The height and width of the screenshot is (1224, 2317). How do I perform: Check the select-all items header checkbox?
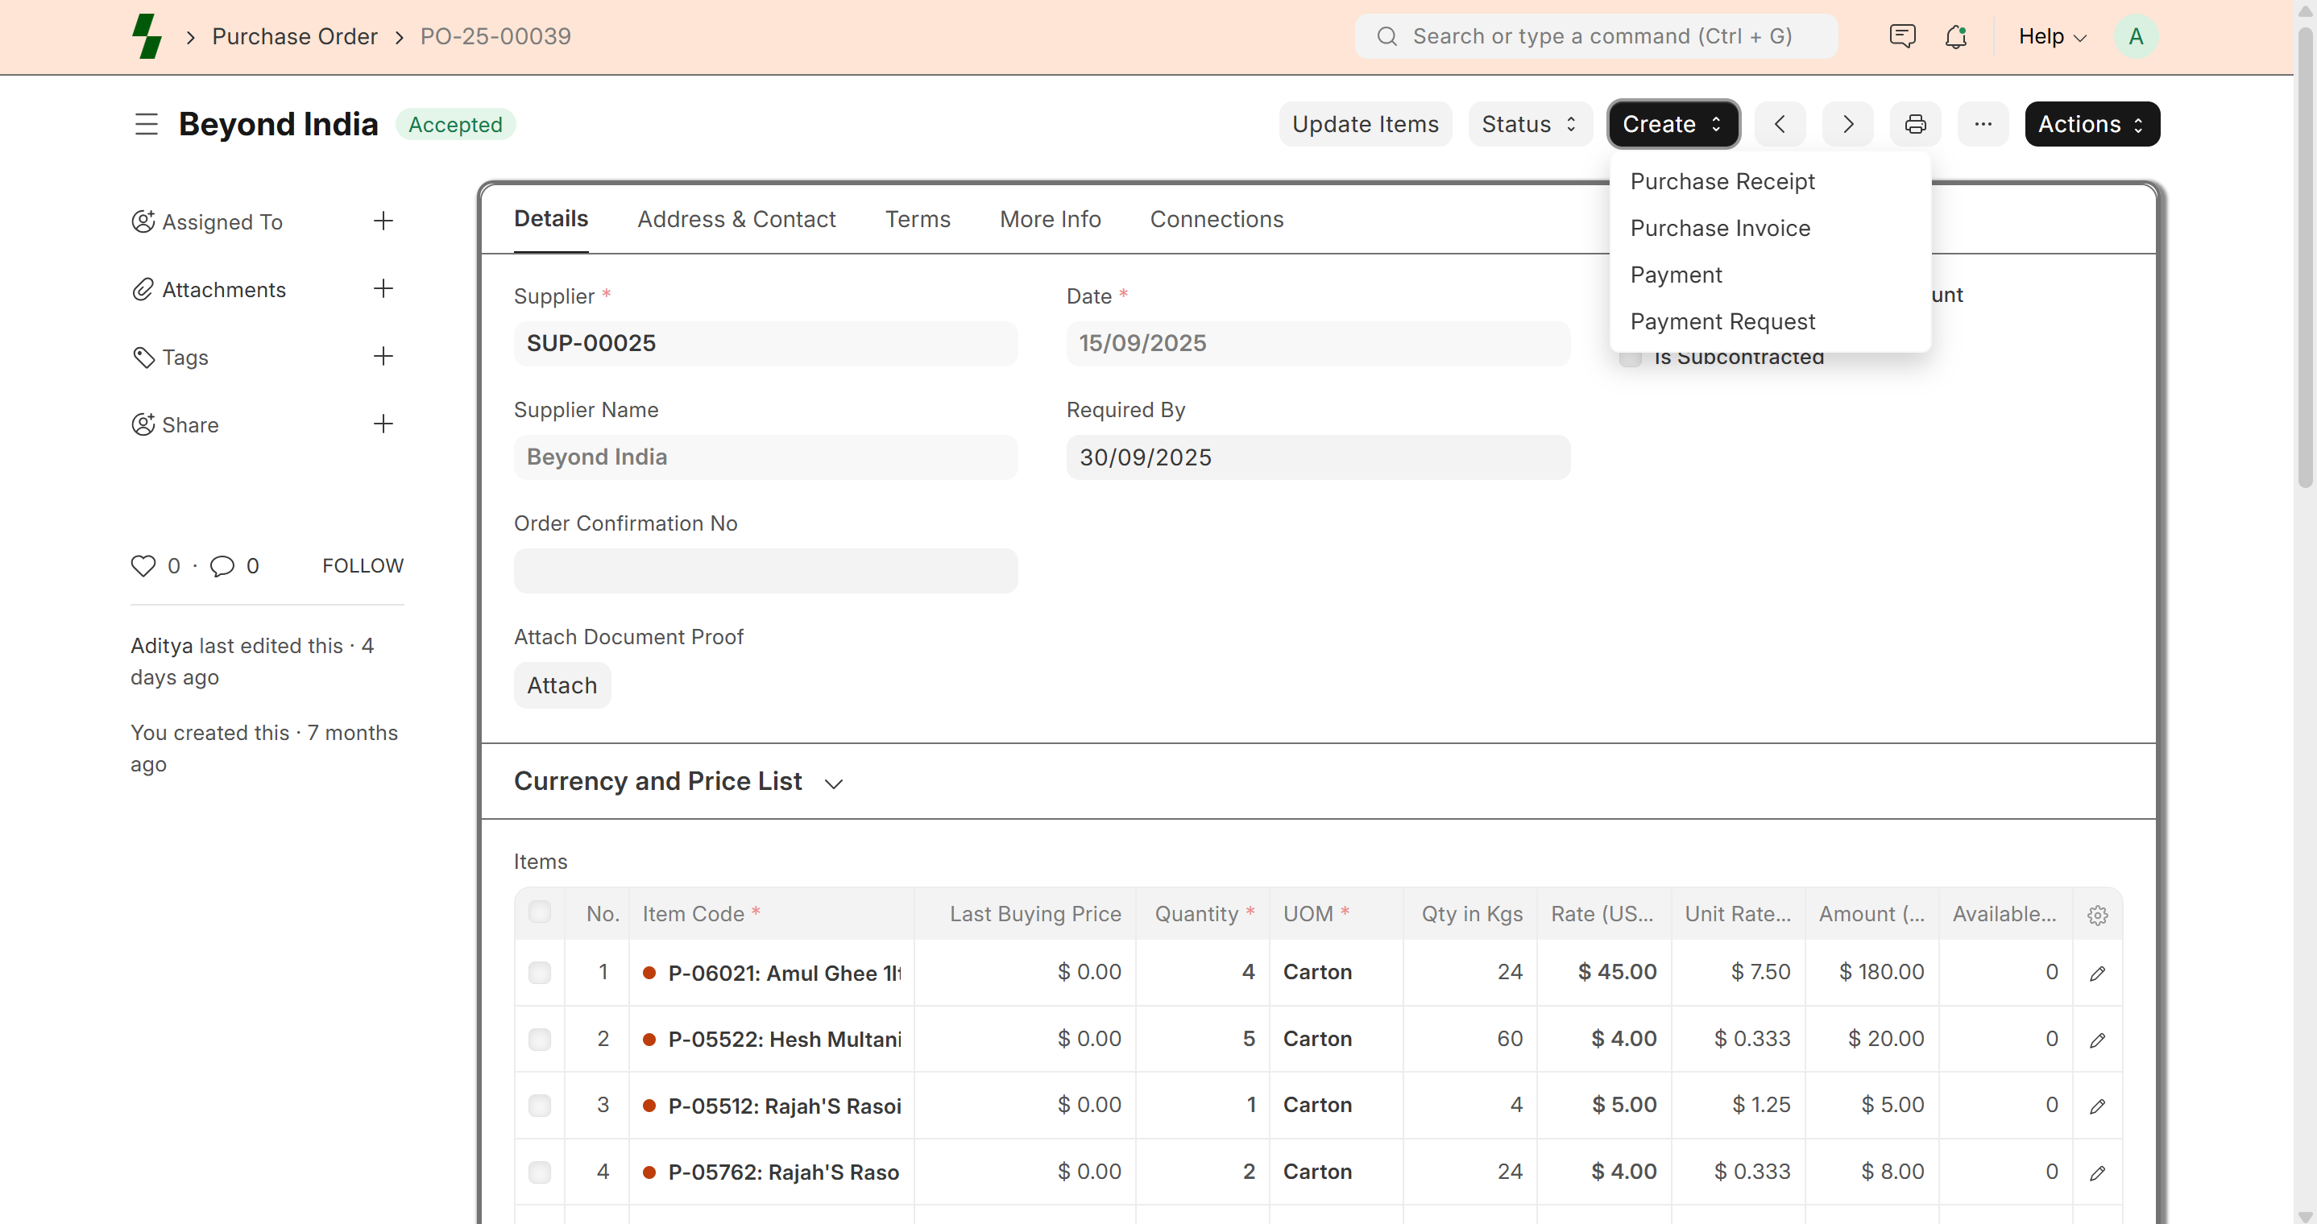[x=540, y=912]
